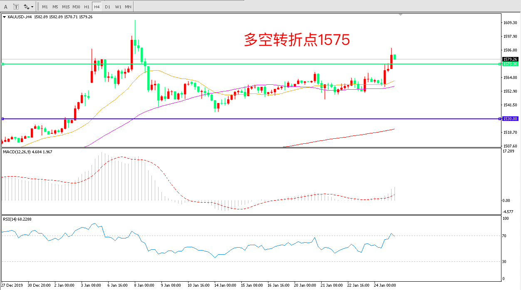Select the blue 1530.00 line price label

pos(510,119)
